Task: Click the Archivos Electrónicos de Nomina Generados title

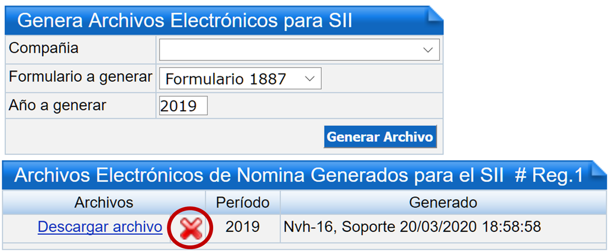Action: click(x=299, y=176)
